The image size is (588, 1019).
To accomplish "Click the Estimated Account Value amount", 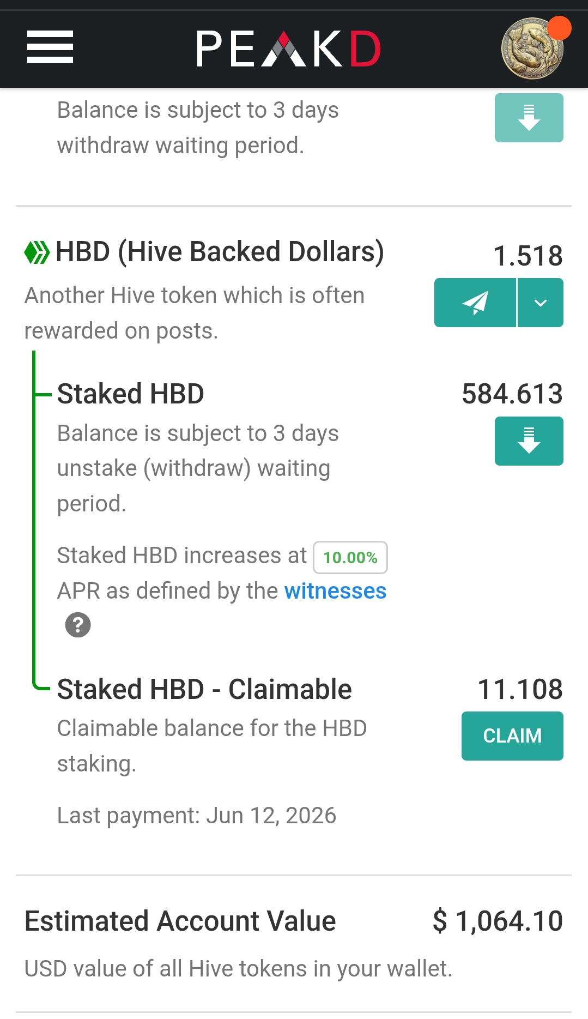I will click(498, 921).
